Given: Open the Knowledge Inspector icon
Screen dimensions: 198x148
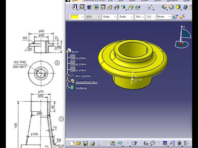Looking at the screenshot, I should [x=172, y=143].
